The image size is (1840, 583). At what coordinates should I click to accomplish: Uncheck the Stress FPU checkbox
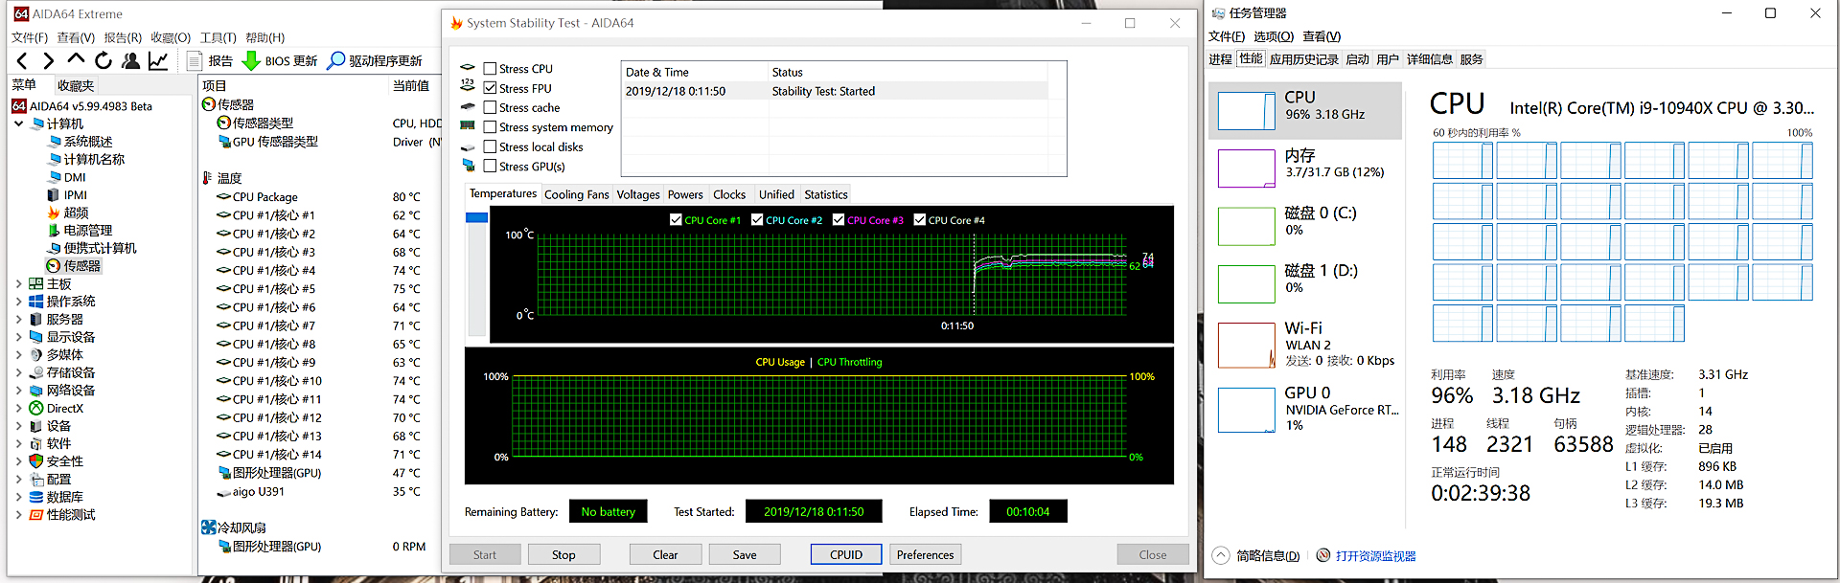tap(490, 88)
